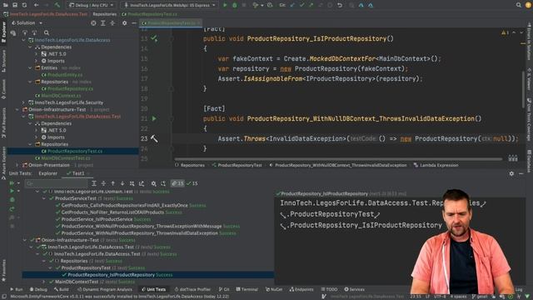Open the Terminal tool window tab
Image resolution: width=533 pixels, height=300 pixels.
tap(247, 289)
